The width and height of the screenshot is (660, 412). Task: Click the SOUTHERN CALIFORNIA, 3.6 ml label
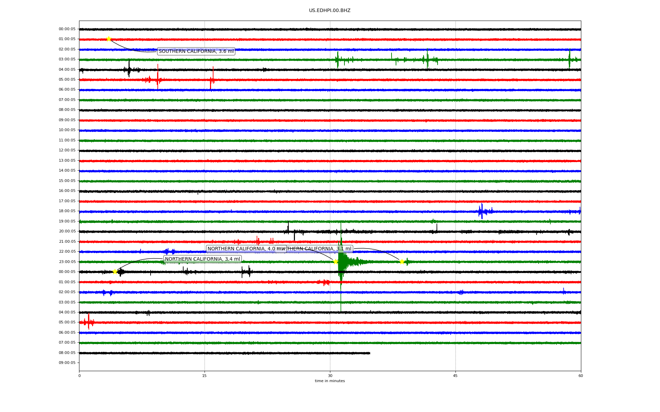pyautogui.click(x=196, y=51)
